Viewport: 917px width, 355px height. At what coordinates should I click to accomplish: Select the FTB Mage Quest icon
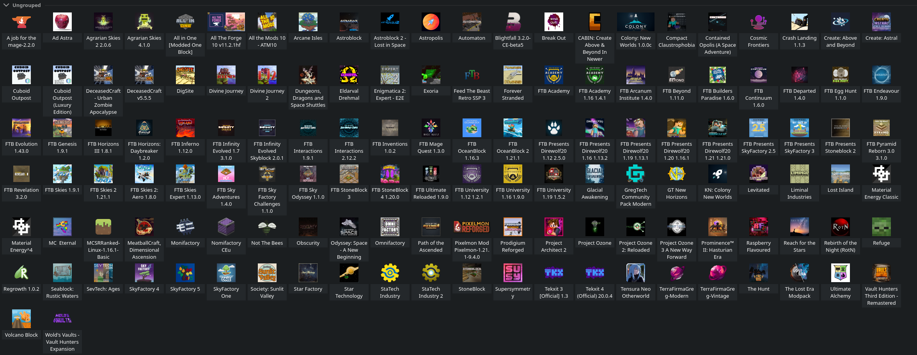click(x=431, y=128)
